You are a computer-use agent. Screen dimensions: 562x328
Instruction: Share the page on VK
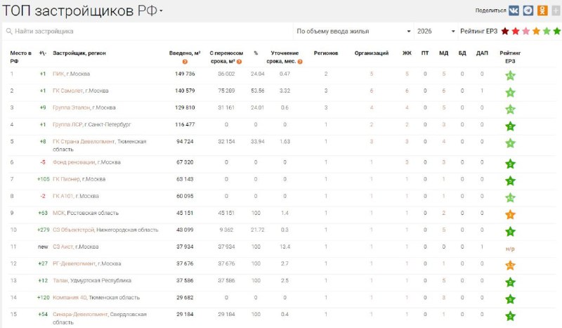(x=514, y=11)
